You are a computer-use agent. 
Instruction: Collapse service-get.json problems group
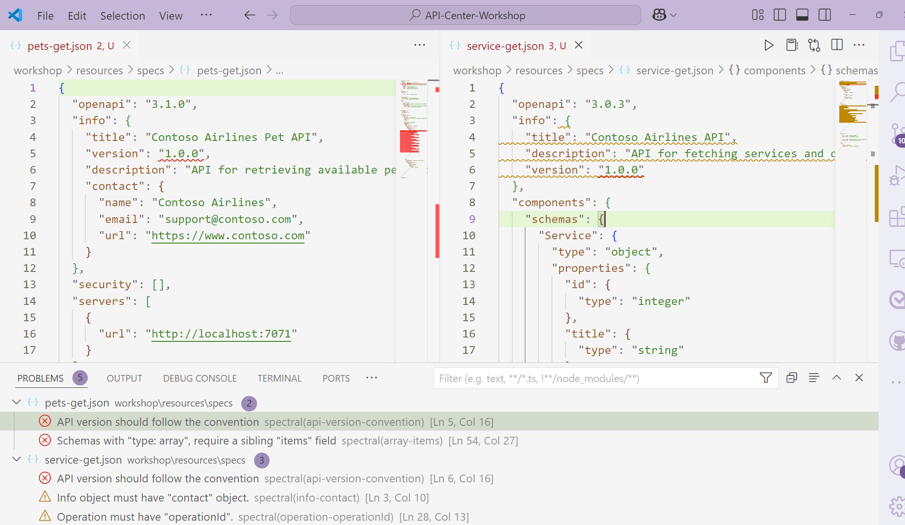(17, 459)
